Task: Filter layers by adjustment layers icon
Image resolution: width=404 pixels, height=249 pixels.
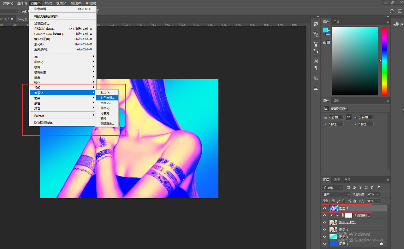Action: pyautogui.click(x=354, y=188)
